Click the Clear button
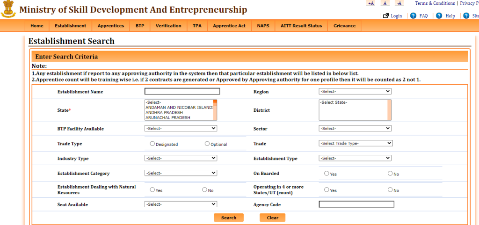This screenshot has width=479, height=225. tap(273, 218)
